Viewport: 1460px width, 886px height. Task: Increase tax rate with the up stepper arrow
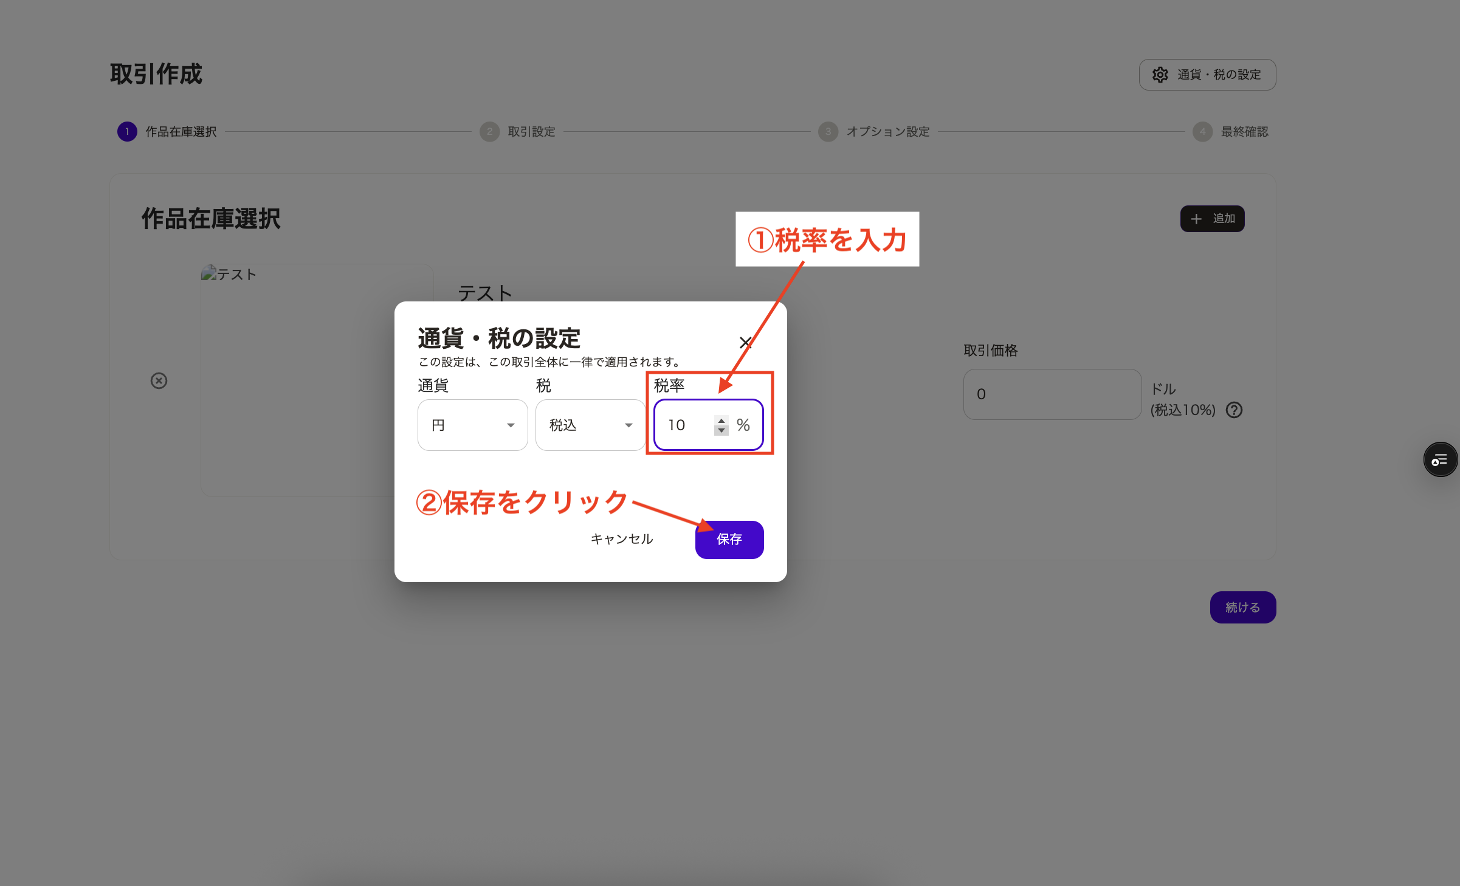(x=721, y=420)
